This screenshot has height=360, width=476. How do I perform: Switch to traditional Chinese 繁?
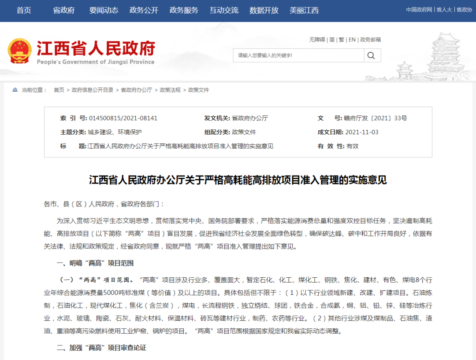(342, 40)
